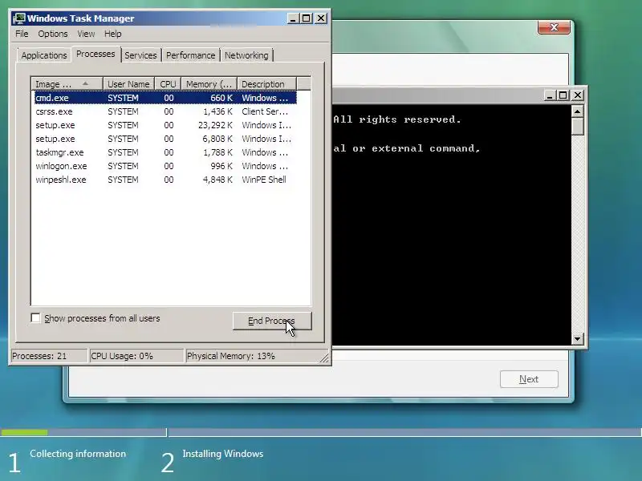
Task: Select setup.exe using 6,808 K memory
Action: pyautogui.click(x=165, y=139)
